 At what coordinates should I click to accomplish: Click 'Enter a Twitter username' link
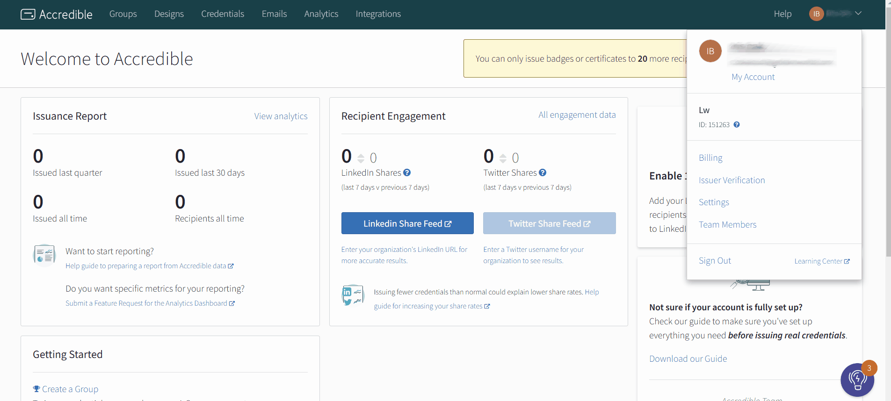pos(533,255)
